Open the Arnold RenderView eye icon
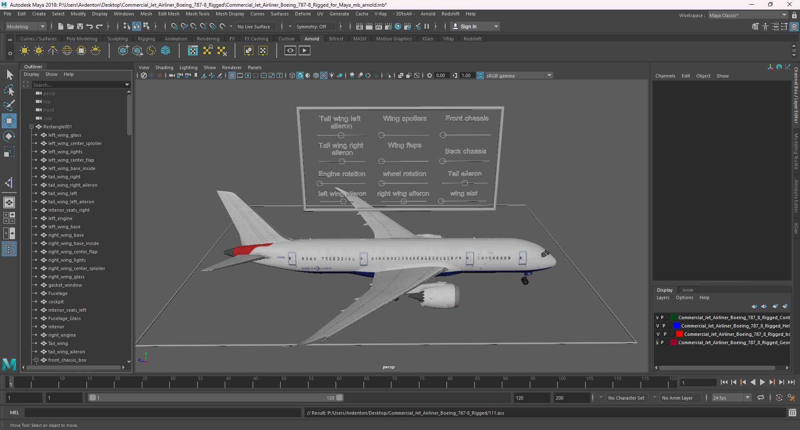The height and width of the screenshot is (430, 800). 290,51
